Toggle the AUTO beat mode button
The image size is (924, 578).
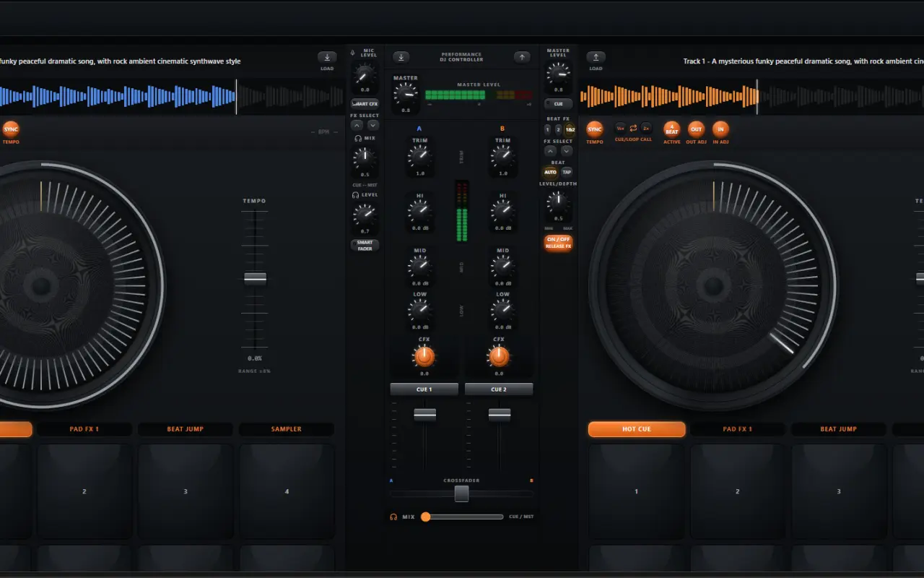551,172
